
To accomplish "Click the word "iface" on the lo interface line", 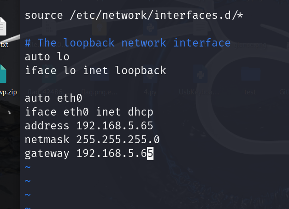I will click(x=41, y=70).
